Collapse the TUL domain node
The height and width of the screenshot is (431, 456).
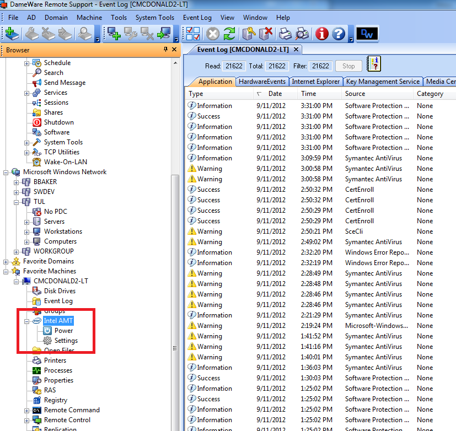tap(16, 202)
